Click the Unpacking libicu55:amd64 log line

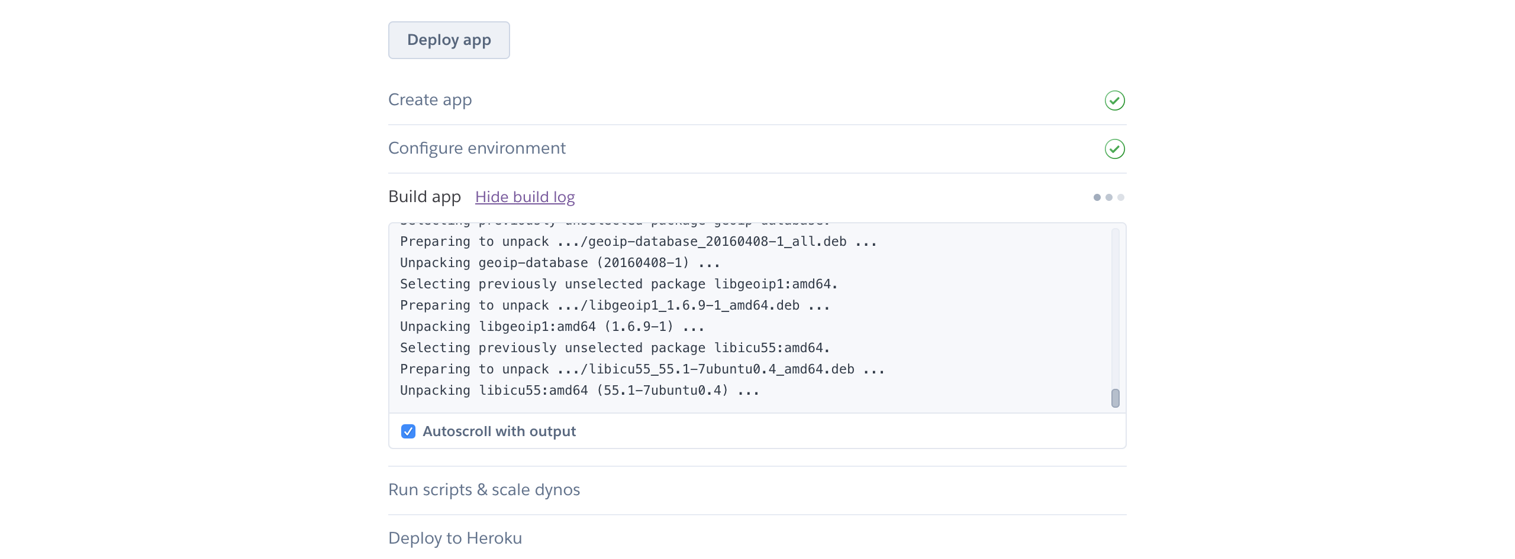coord(579,391)
